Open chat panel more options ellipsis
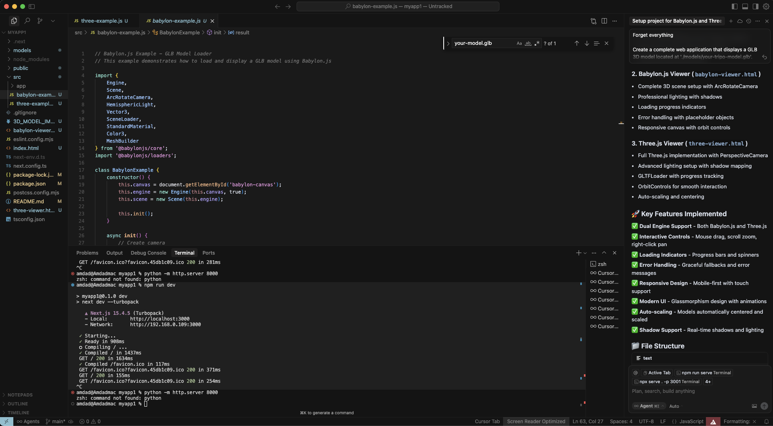Viewport: 773px width, 426px height. pos(758,21)
